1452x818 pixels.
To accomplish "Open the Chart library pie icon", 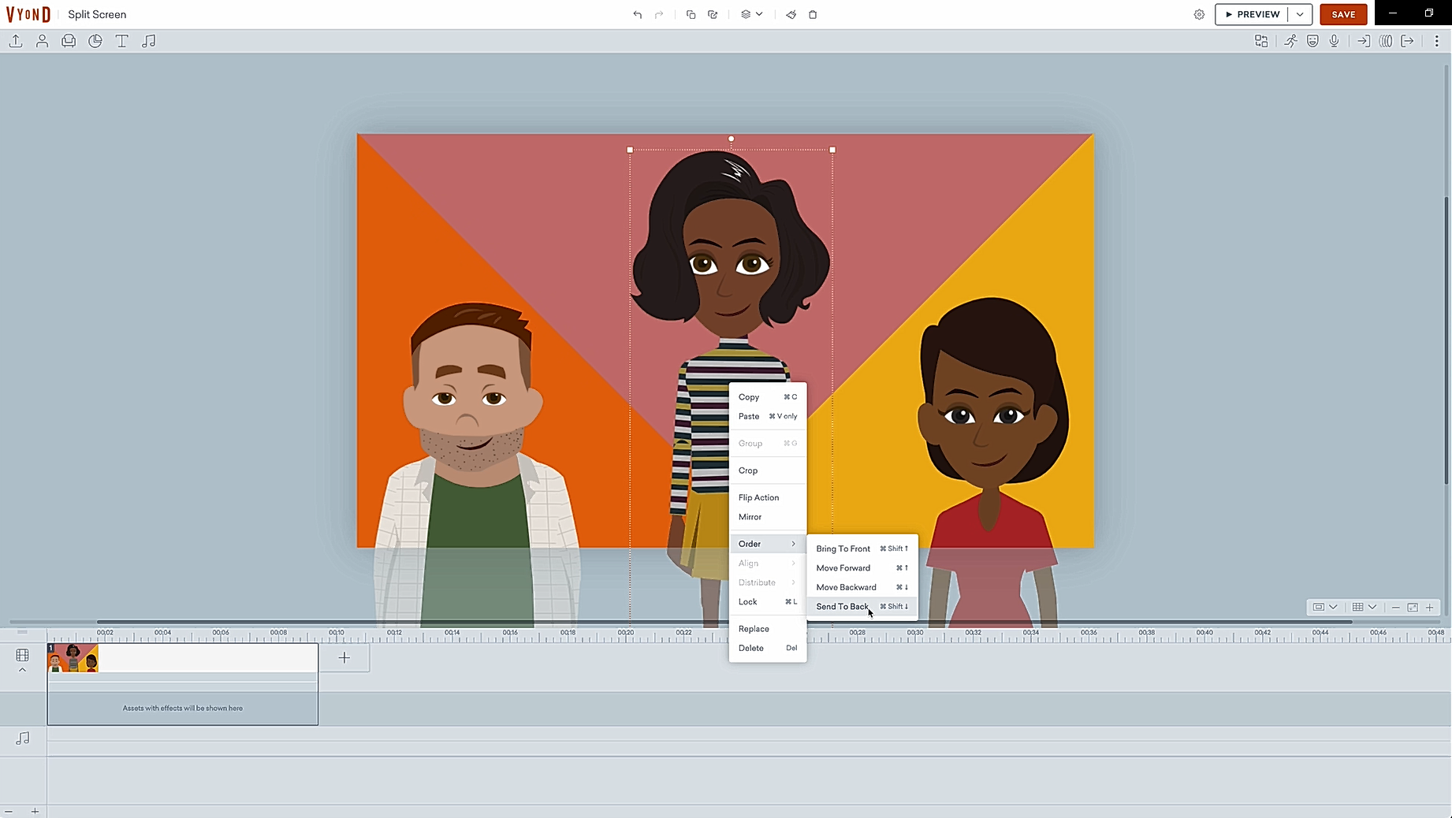I will 95,41.
